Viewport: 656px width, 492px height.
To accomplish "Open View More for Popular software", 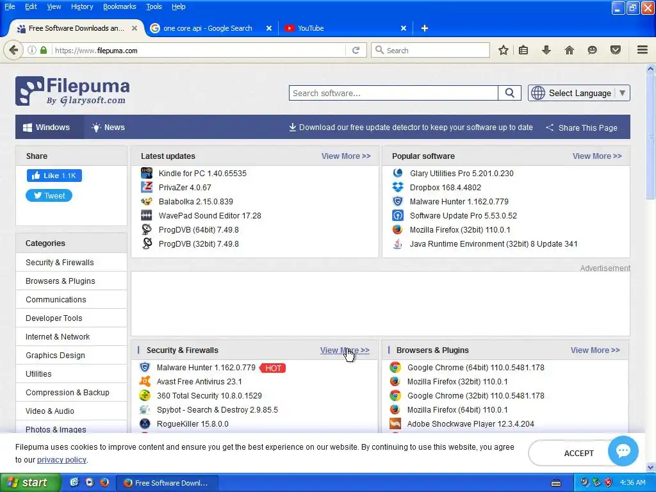I will [x=597, y=156].
